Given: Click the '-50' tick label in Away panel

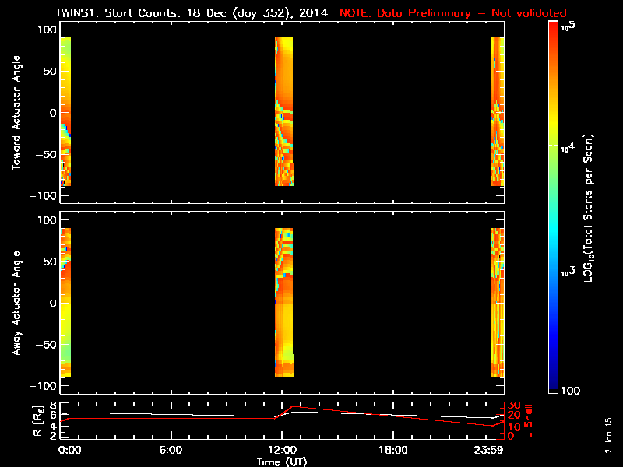Looking at the screenshot, I should pos(46,345).
